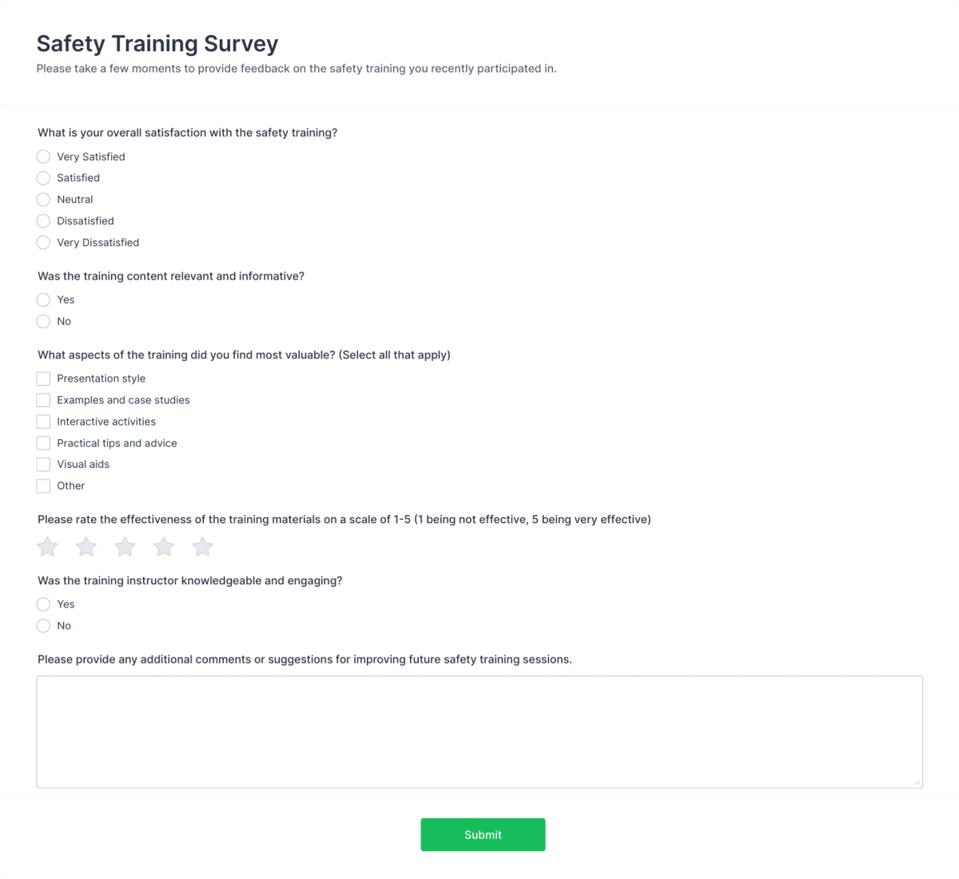959x879 pixels.
Task: Click the fourth star on the rating scale
Action: click(163, 546)
